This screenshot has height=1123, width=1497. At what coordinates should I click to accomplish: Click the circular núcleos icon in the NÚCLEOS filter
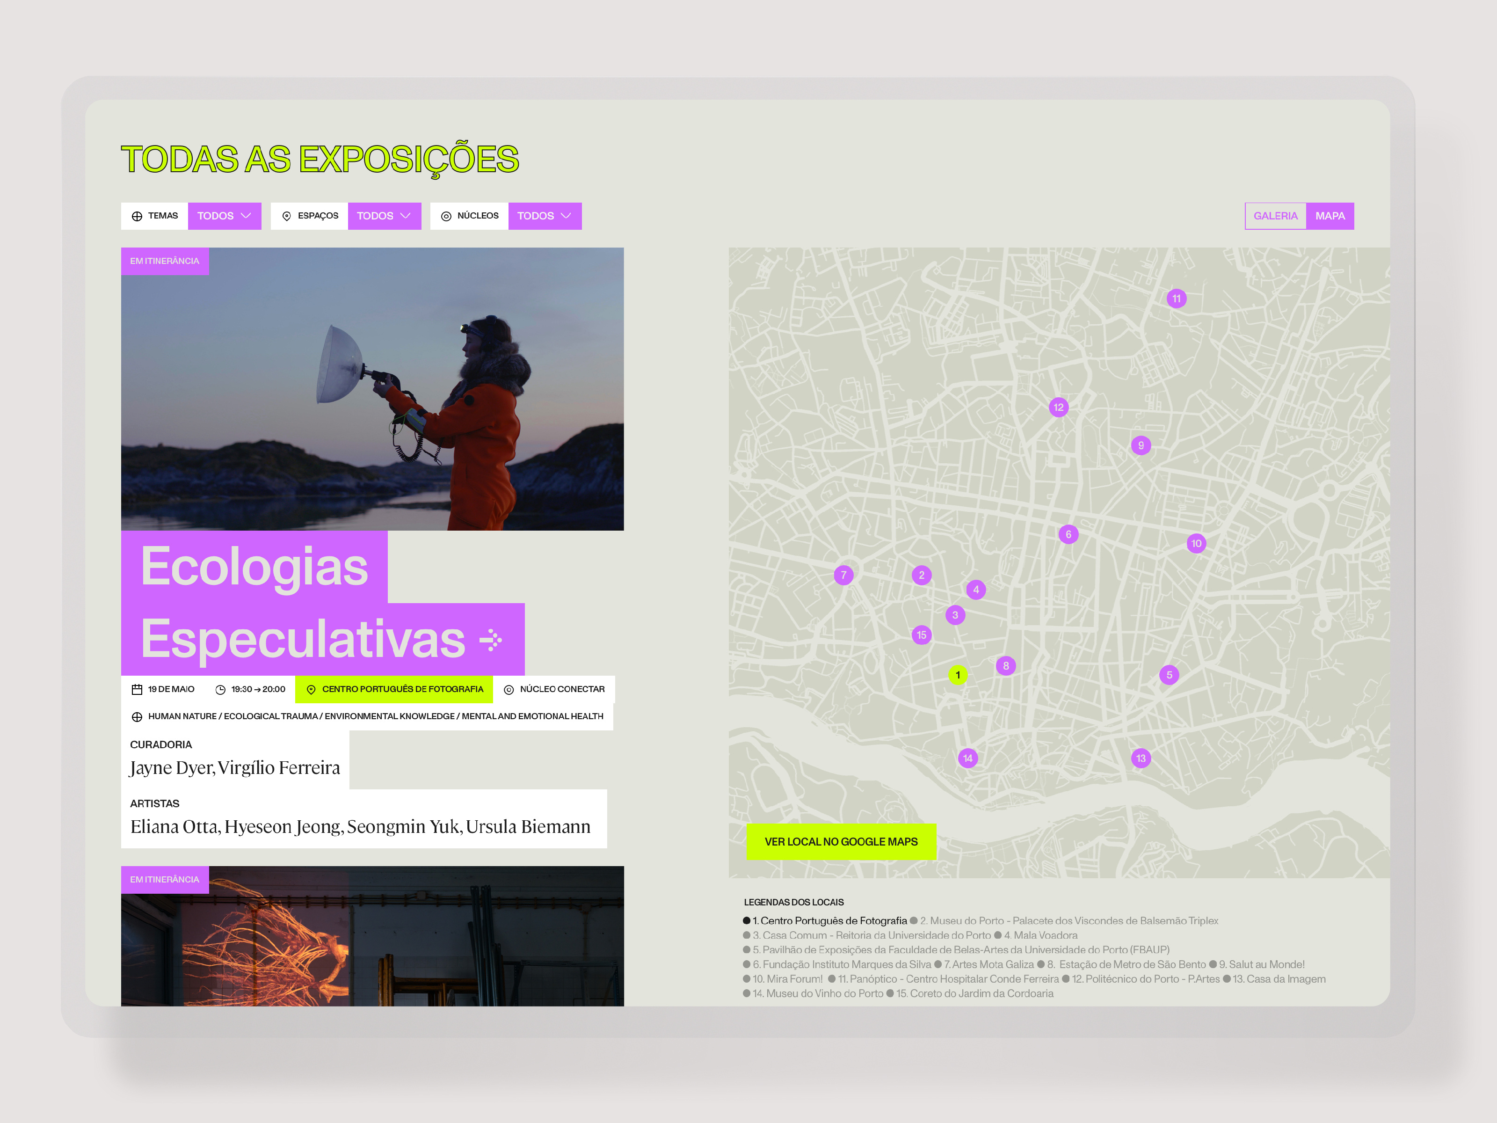446,215
